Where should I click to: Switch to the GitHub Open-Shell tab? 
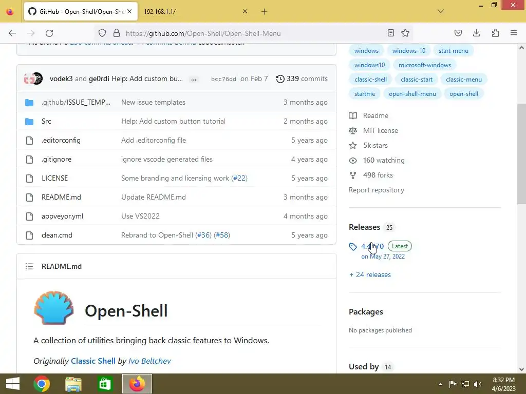tap(81, 11)
